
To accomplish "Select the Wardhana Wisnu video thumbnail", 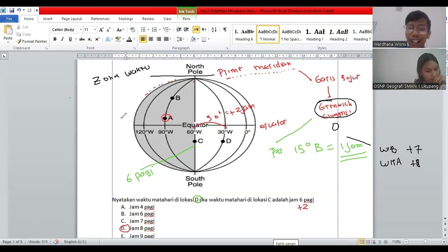I will click(410, 27).
